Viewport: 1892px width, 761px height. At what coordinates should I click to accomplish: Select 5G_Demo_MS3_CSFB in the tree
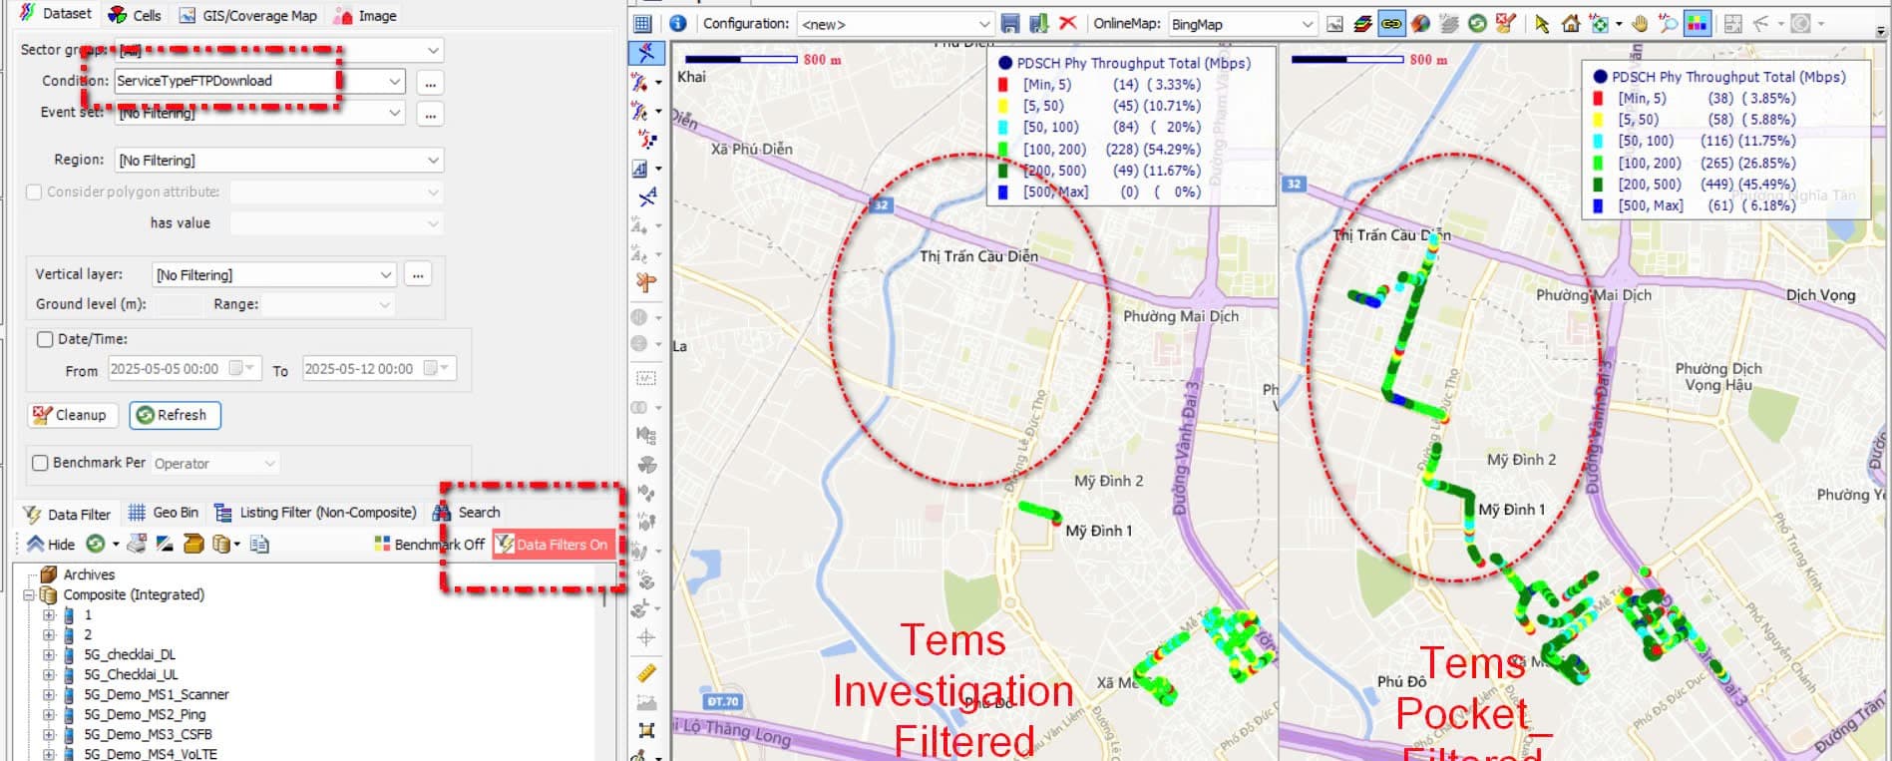pyautogui.click(x=148, y=734)
